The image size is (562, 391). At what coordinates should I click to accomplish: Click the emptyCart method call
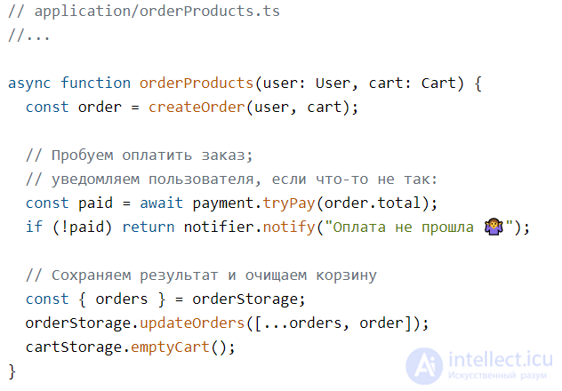point(170,347)
